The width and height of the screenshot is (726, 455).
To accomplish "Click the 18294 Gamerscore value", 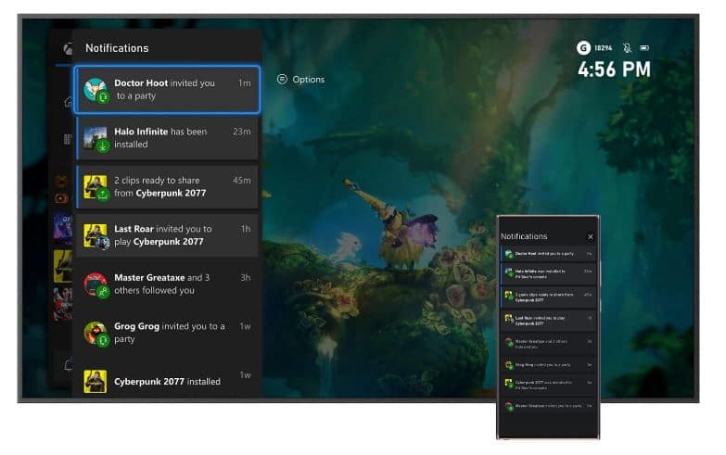I will click(604, 47).
